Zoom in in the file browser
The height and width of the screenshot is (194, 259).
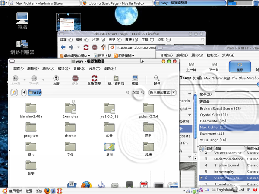143,93
